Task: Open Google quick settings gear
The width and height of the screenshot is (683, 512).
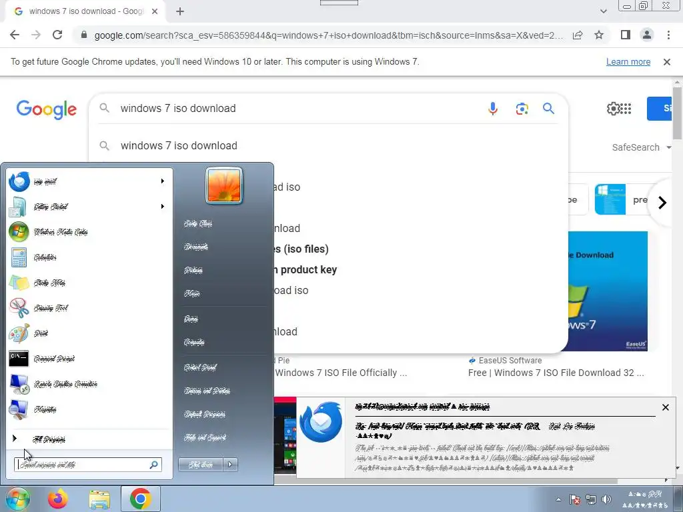Action: 613,109
